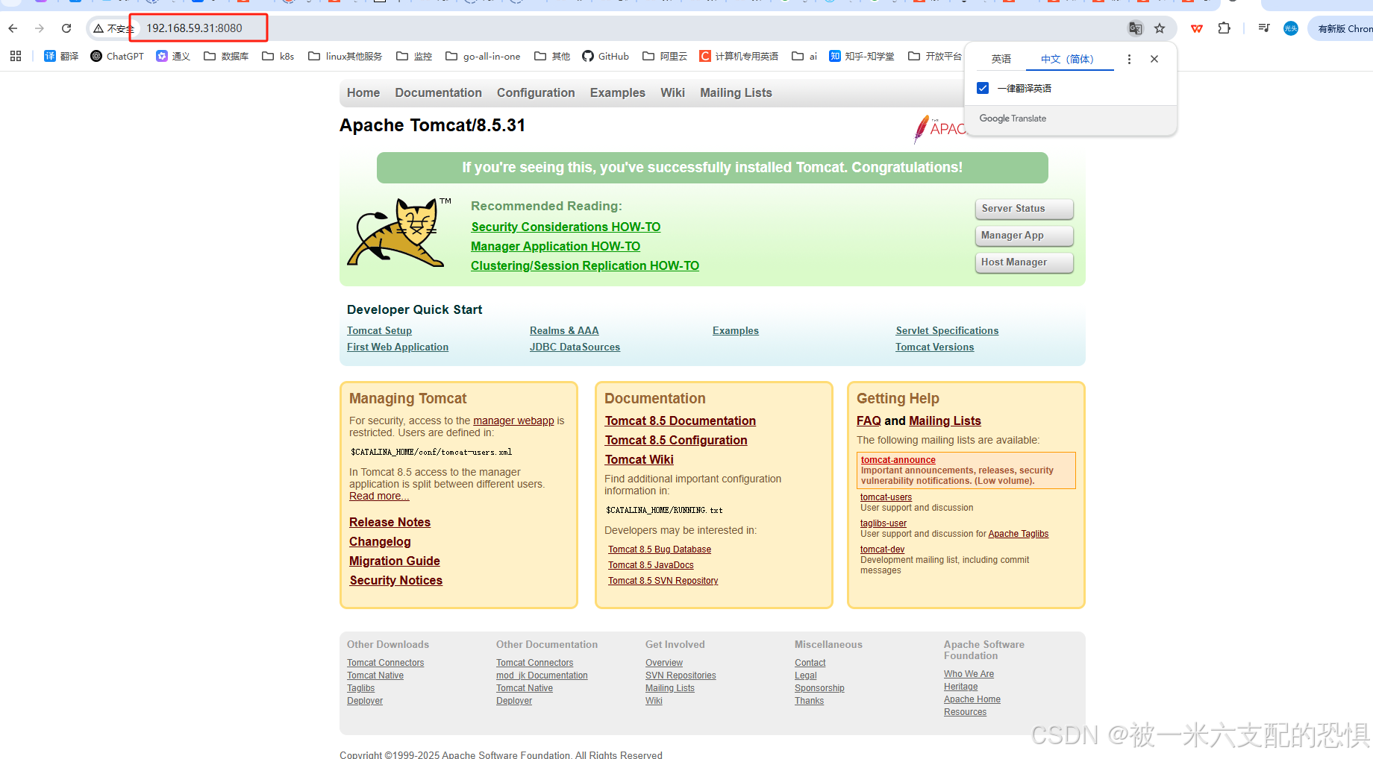Screen dimensions: 1373x759
Task: Click the Host Manager button
Action: pos(1024,262)
